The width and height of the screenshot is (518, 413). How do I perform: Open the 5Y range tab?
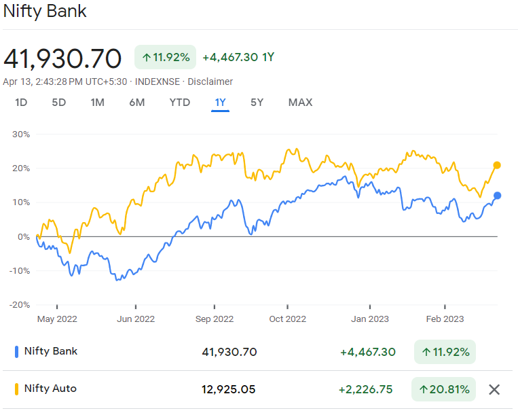point(257,103)
